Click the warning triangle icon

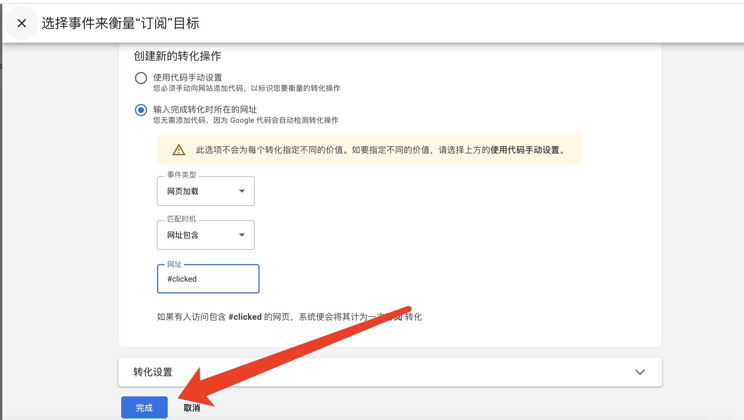tap(178, 150)
